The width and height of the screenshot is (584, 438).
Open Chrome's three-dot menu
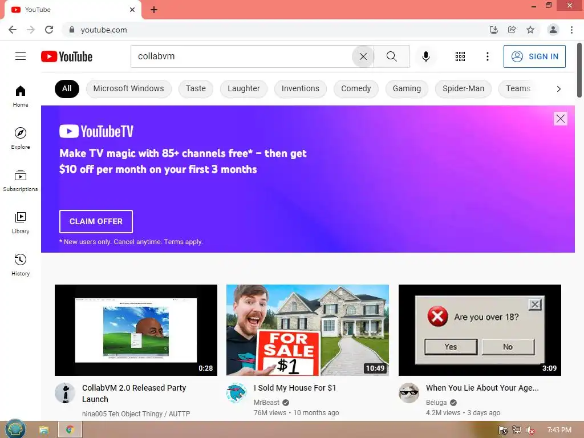click(571, 30)
